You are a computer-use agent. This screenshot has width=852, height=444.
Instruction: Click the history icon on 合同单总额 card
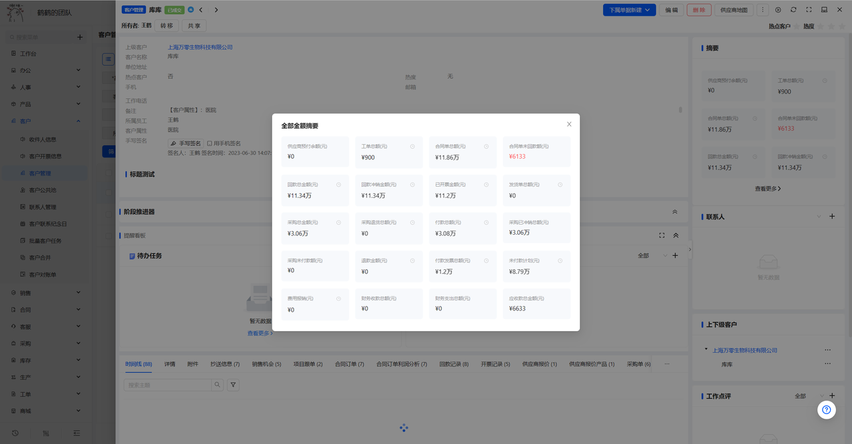(x=486, y=146)
